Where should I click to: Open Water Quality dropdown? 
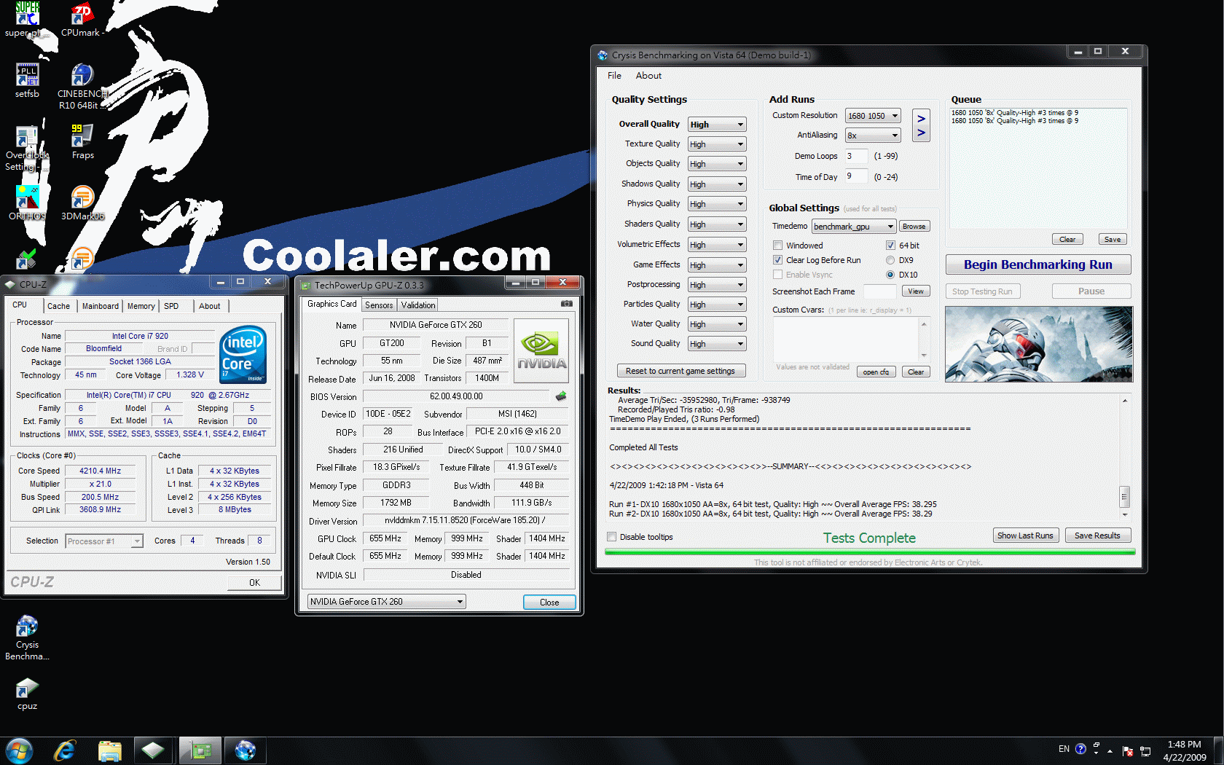click(x=717, y=324)
